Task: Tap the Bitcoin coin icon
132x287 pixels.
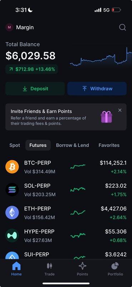Action: click(x=12, y=167)
